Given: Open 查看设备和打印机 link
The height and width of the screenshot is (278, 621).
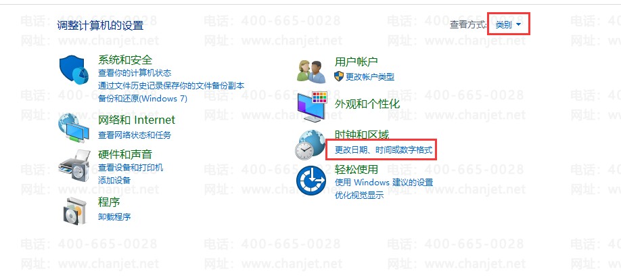Looking at the screenshot, I should point(131,168).
